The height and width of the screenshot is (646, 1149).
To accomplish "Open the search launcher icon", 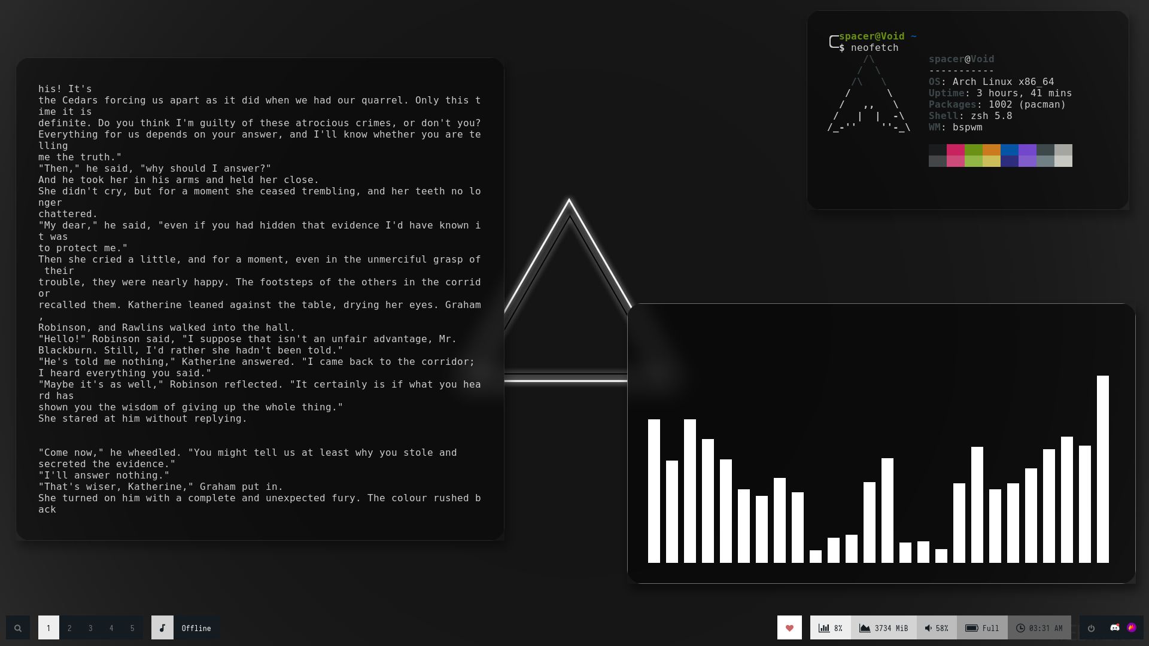I will [18, 628].
